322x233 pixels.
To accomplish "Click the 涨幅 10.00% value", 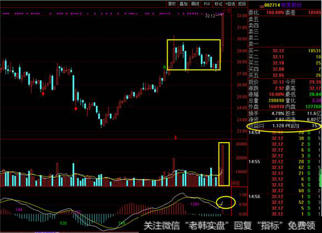I will (276, 95).
